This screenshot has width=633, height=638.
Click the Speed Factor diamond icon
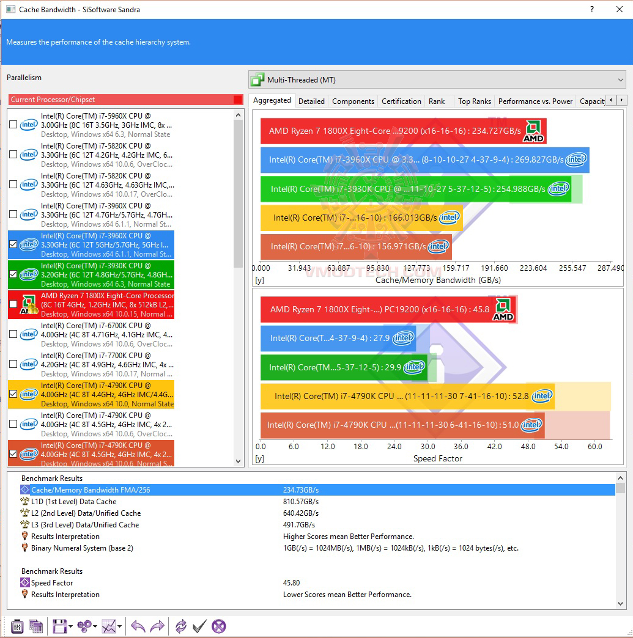click(25, 582)
